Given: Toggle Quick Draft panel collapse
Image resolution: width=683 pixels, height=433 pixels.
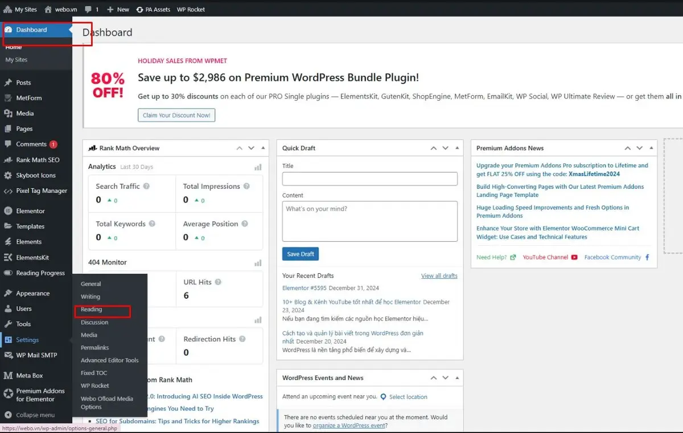Looking at the screenshot, I should coord(457,148).
